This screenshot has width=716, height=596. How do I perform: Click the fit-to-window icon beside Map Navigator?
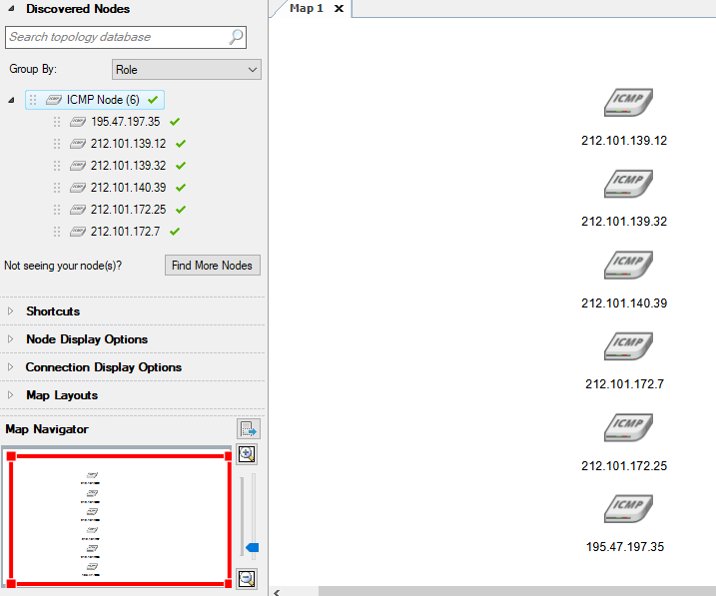(249, 429)
